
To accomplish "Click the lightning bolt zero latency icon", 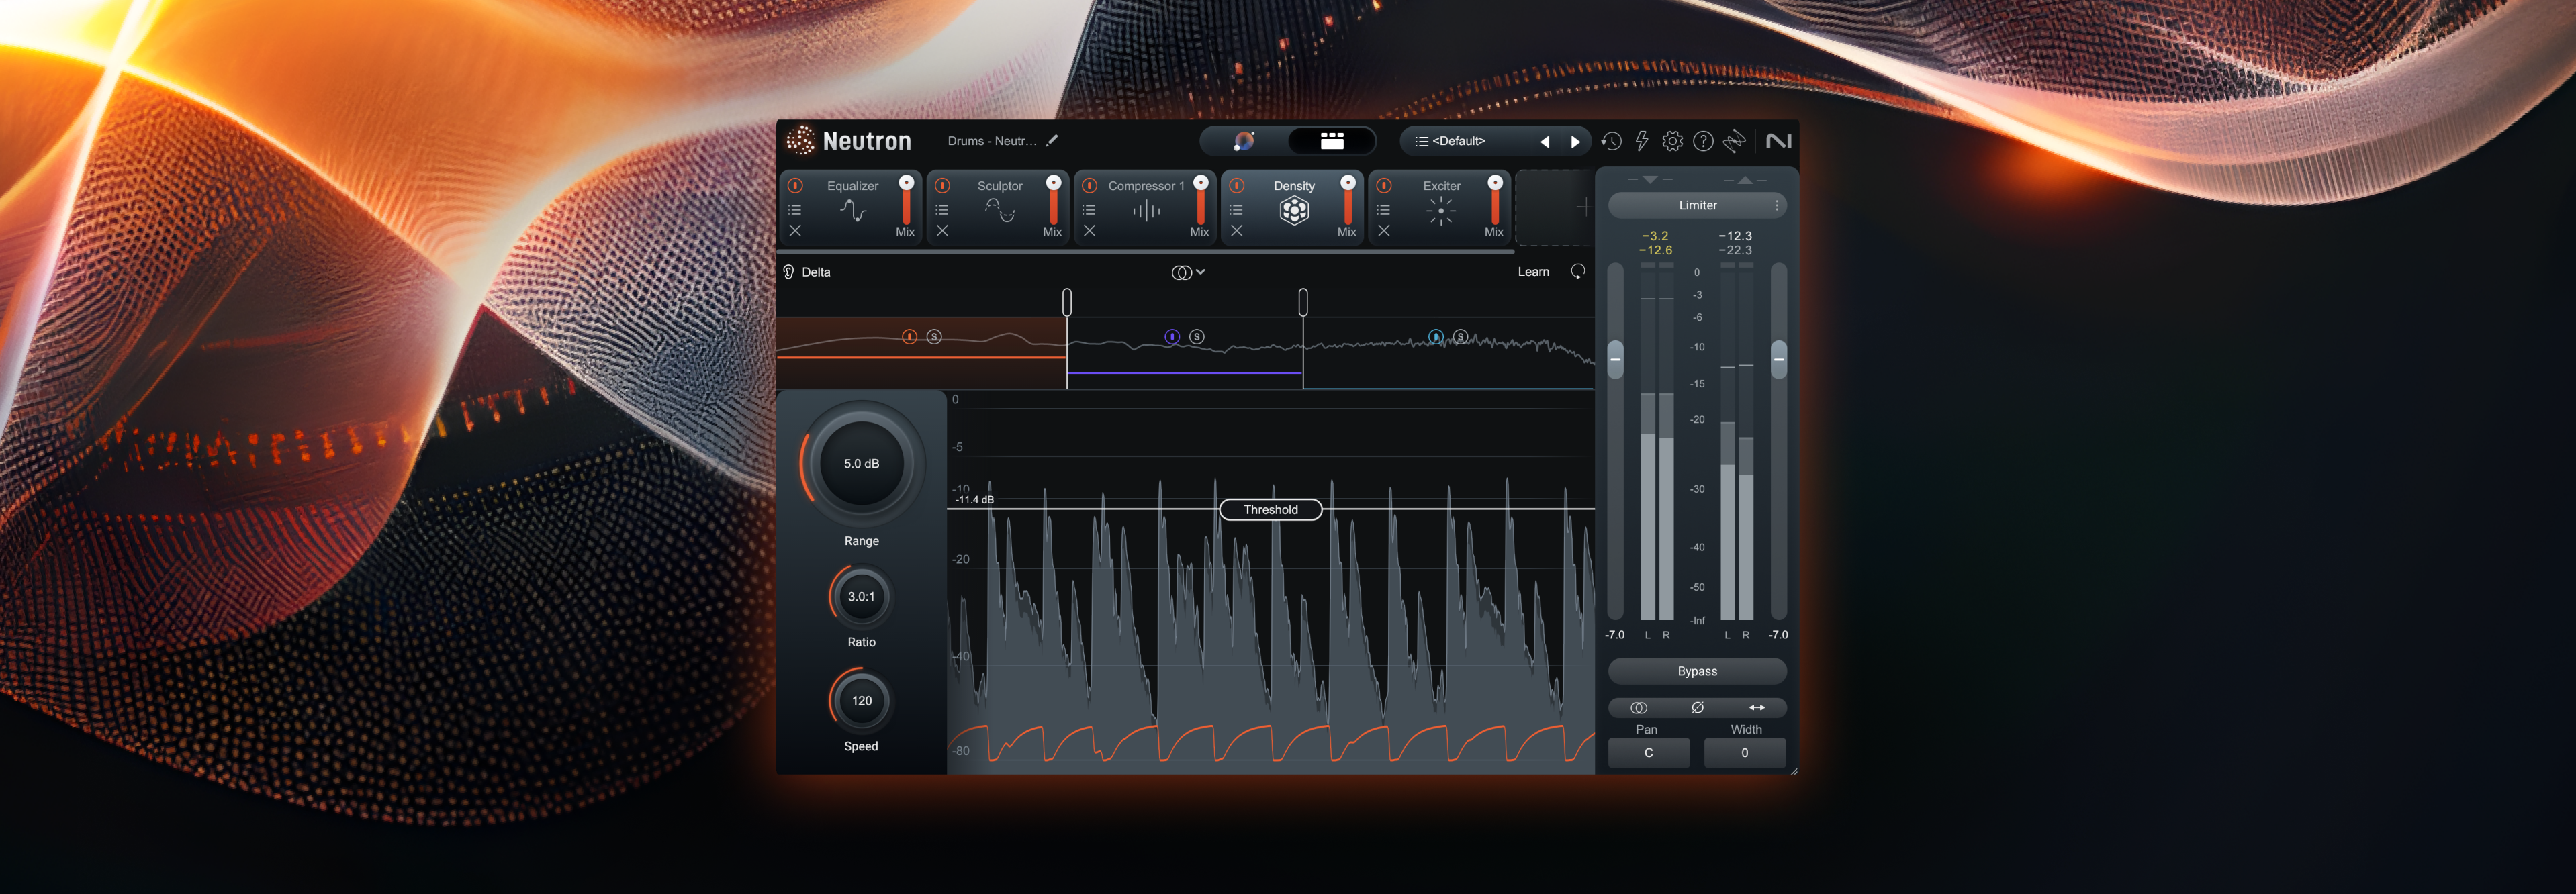I will 1641,141.
